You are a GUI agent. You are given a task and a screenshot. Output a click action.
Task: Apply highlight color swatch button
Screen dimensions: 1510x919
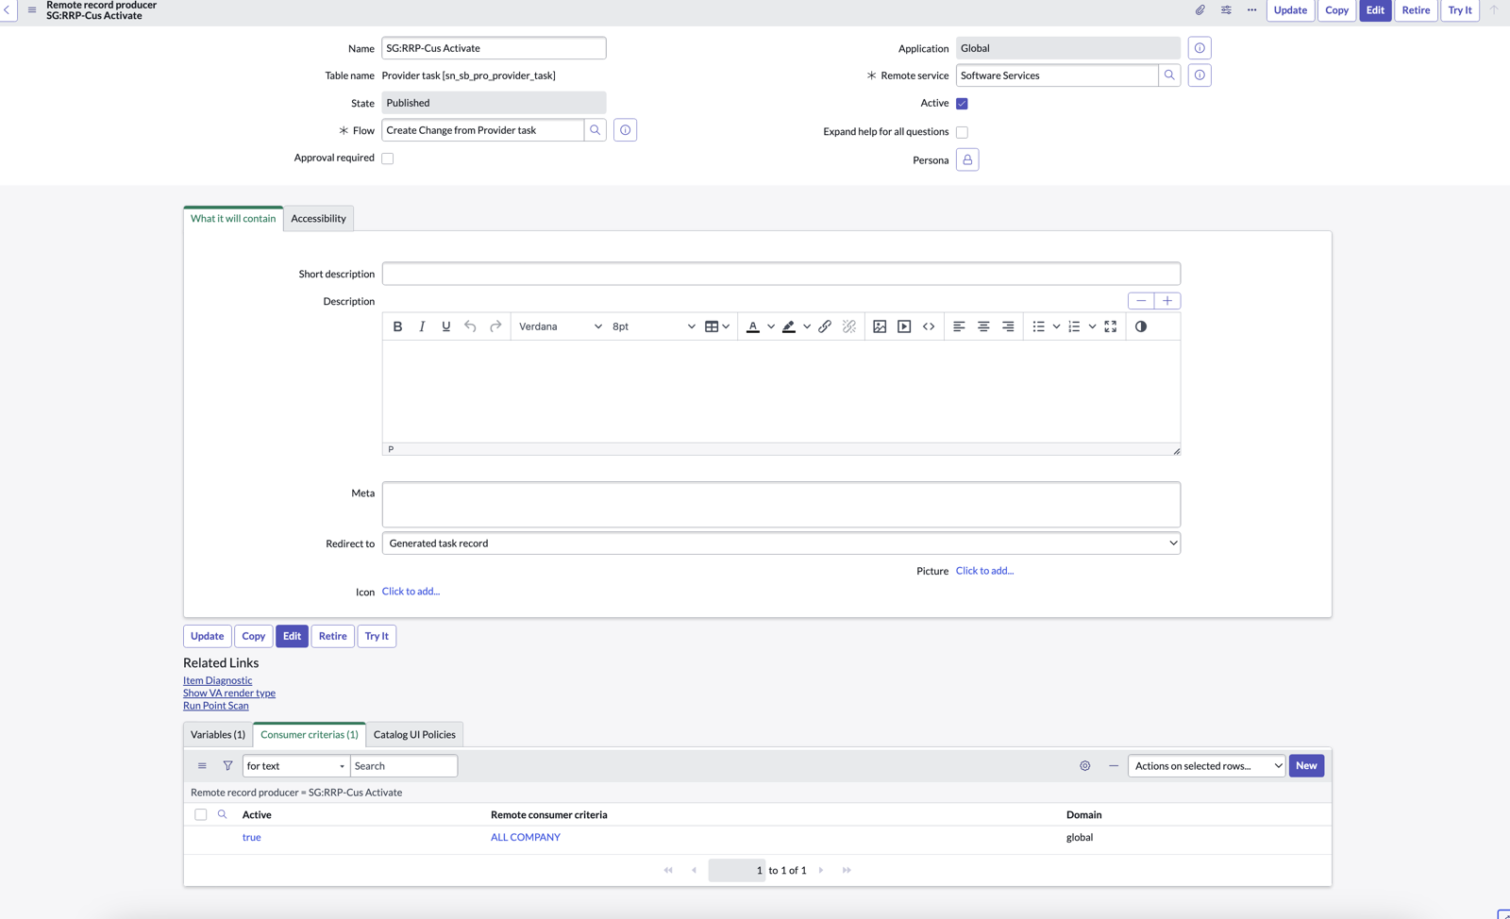point(789,326)
